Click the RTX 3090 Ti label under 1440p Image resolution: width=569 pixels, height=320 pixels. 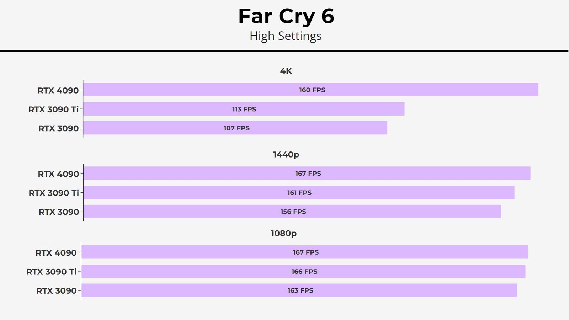click(54, 193)
